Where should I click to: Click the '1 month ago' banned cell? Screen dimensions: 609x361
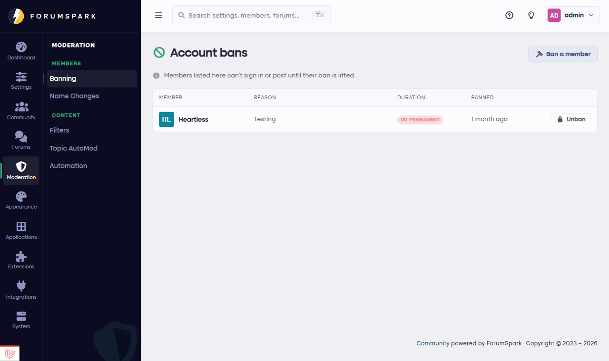coord(489,119)
